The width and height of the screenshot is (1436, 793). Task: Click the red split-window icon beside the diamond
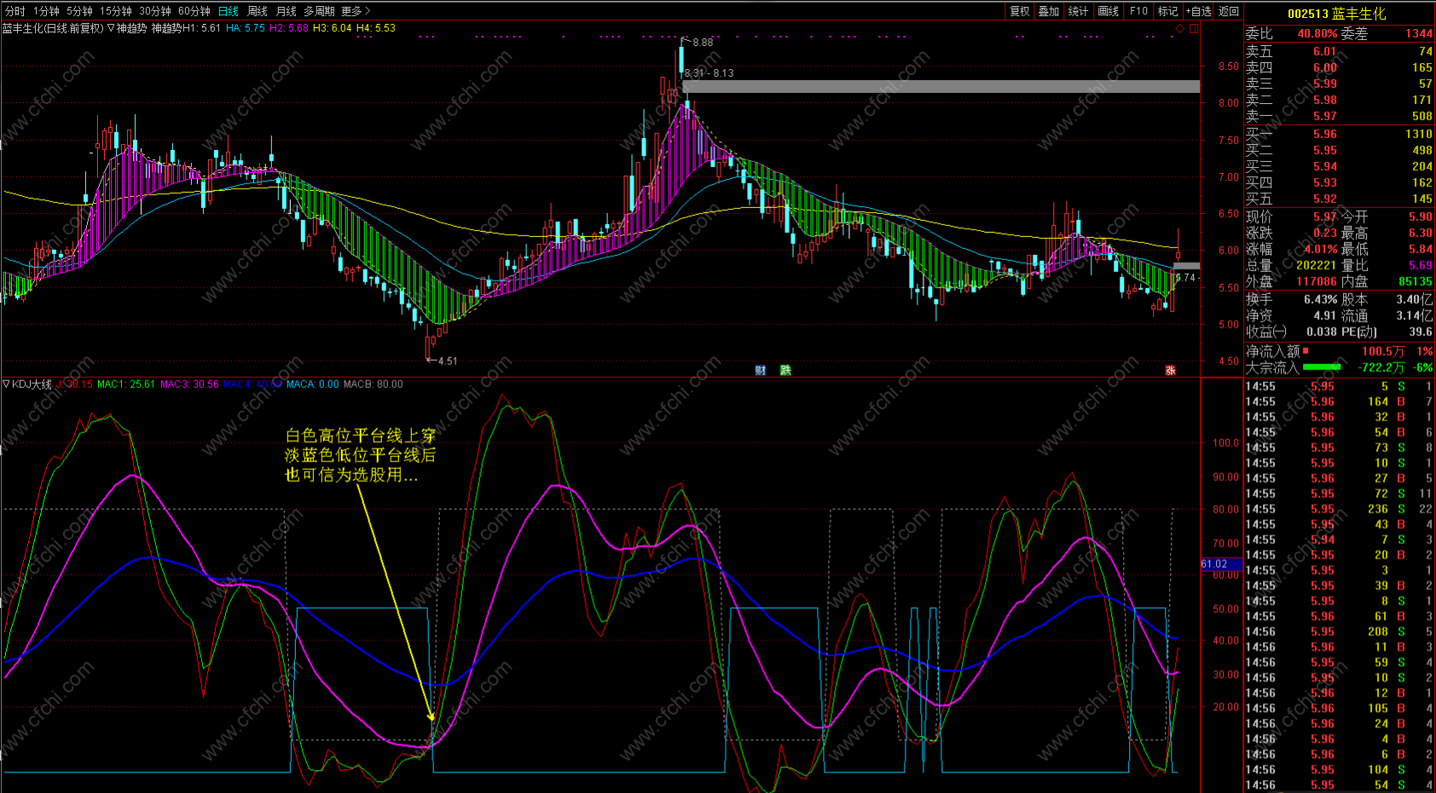[x=1194, y=28]
